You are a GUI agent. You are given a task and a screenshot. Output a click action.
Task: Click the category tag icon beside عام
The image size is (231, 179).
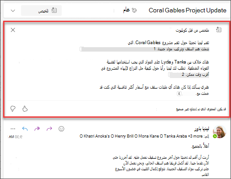134,11
